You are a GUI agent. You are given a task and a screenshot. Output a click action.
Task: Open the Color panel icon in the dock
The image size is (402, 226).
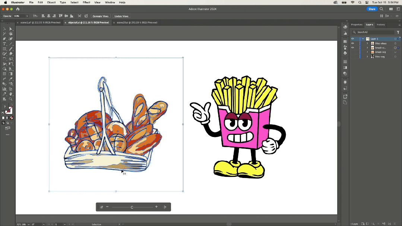(x=345, y=27)
